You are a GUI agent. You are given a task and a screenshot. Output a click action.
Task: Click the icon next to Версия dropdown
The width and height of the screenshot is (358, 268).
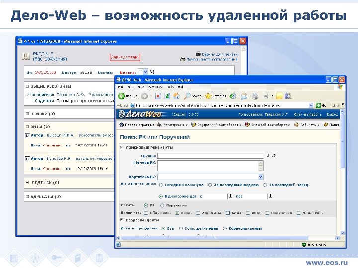pos(152,72)
